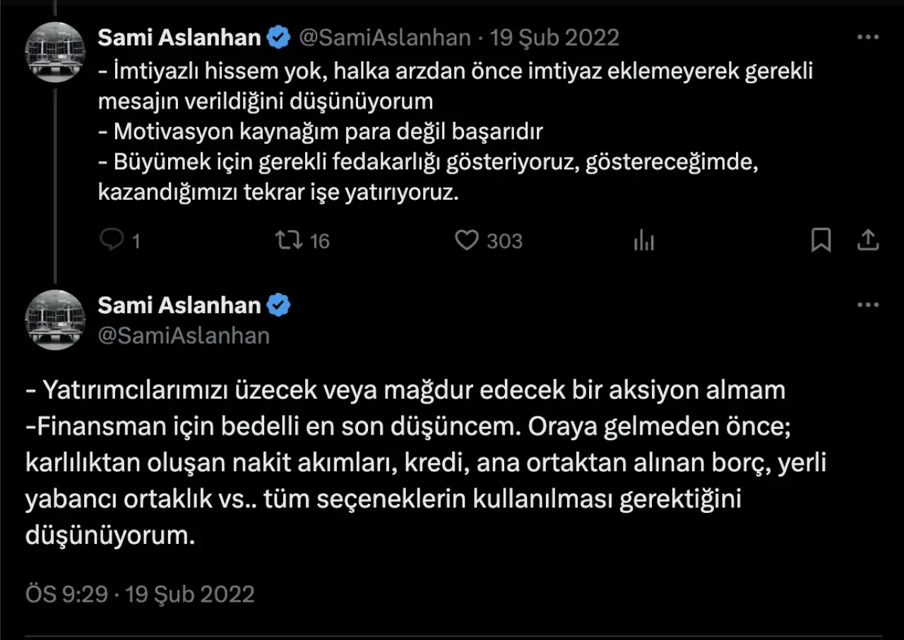Click Sami Aslanhan display name in second tweet
The image size is (904, 640).
tap(179, 306)
